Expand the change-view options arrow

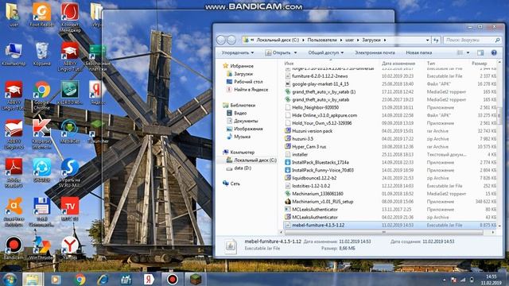tap(468, 52)
